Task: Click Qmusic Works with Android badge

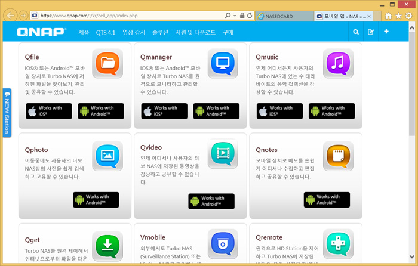Action: 331,111
